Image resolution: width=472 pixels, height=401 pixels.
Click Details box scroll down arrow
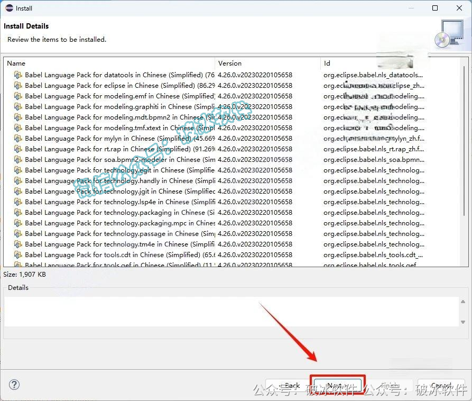(463, 322)
